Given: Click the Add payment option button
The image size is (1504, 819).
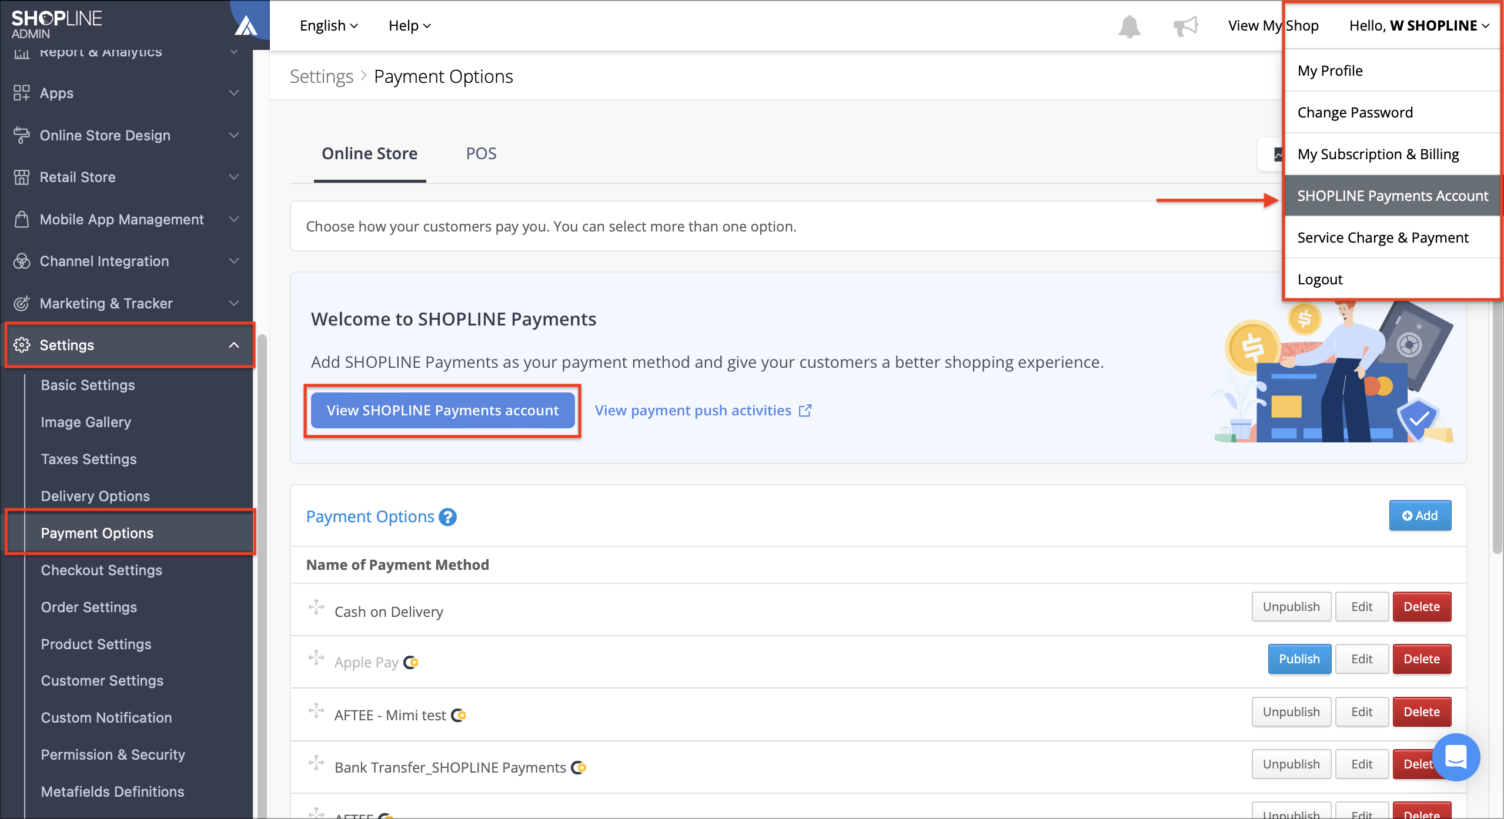Looking at the screenshot, I should [1420, 516].
